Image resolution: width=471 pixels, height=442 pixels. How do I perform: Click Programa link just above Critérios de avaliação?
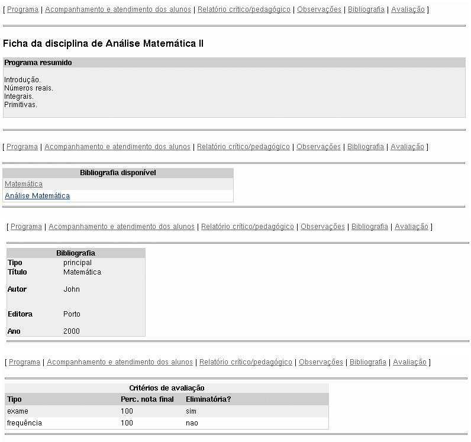(24, 362)
